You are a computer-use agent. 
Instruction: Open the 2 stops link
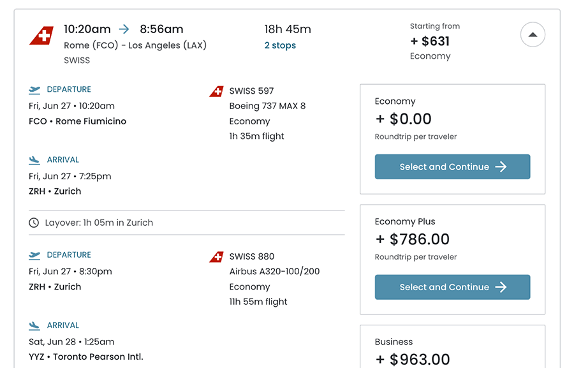(x=280, y=45)
